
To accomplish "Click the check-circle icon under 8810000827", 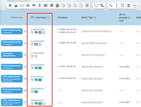I will click(x=44, y=103).
